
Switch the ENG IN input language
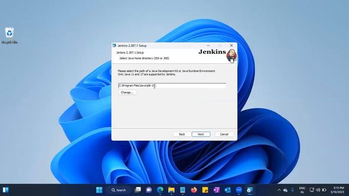(x=302, y=190)
